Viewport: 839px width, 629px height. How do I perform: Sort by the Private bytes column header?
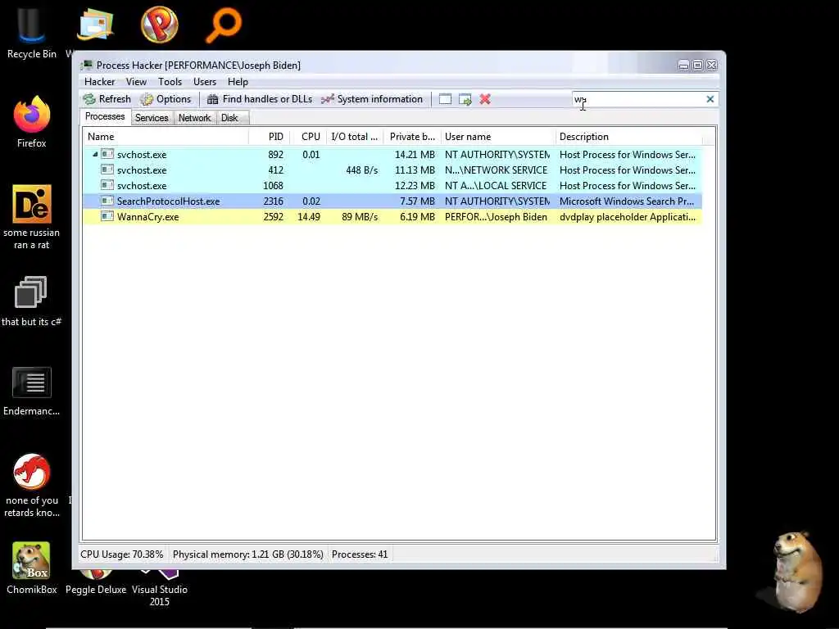coord(412,137)
